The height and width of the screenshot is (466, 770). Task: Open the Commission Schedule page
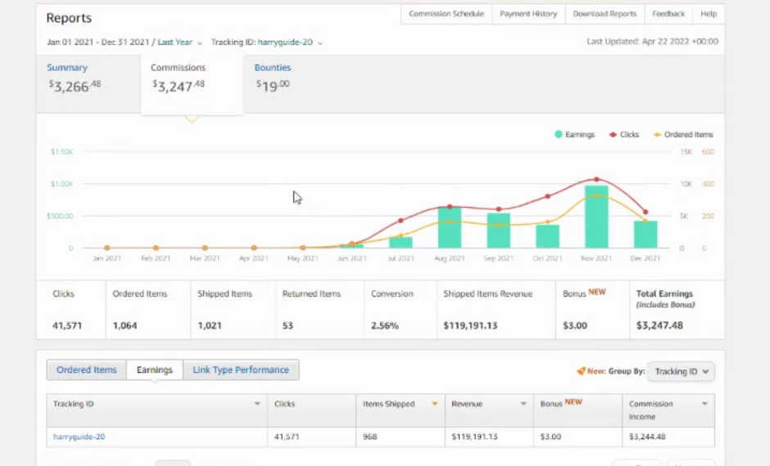446,14
